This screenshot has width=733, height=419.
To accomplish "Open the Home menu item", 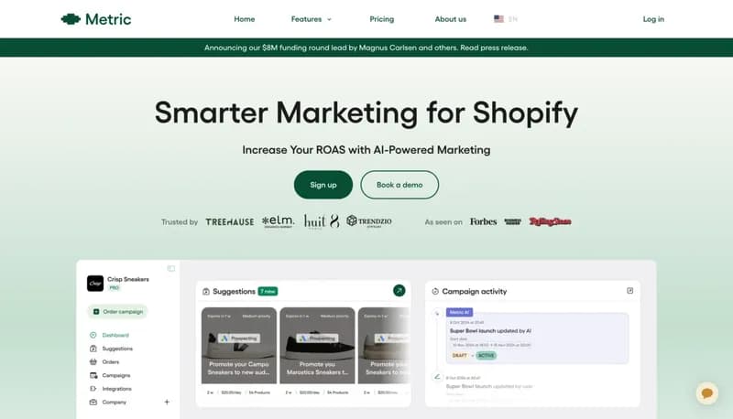I will click(245, 19).
